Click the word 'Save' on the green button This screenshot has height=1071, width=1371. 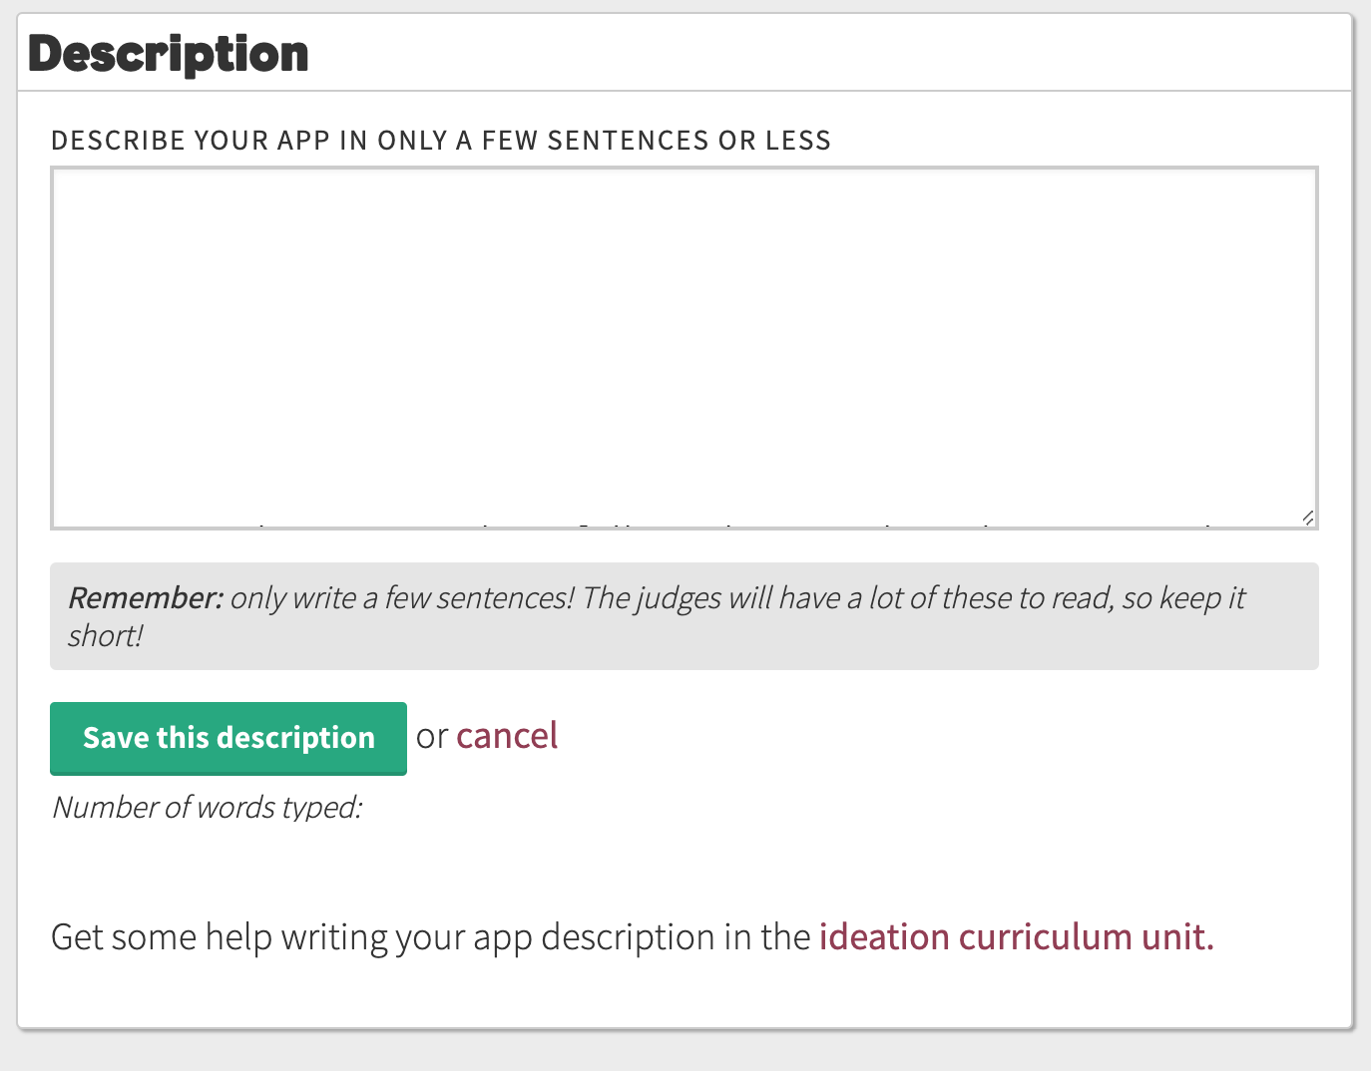(x=116, y=738)
